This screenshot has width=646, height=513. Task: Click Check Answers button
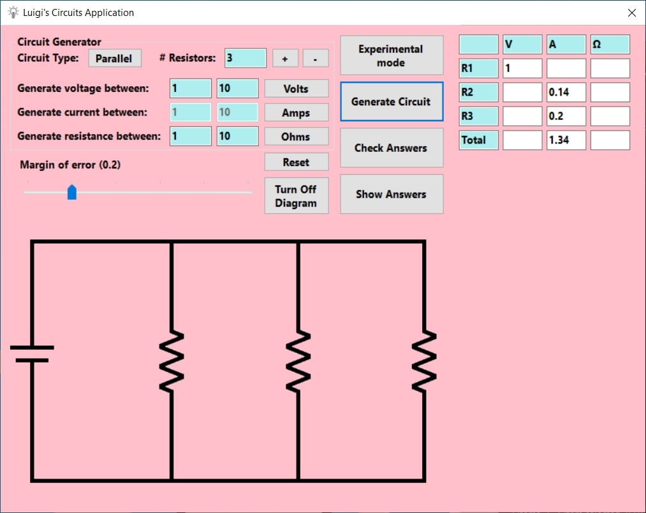[392, 147]
